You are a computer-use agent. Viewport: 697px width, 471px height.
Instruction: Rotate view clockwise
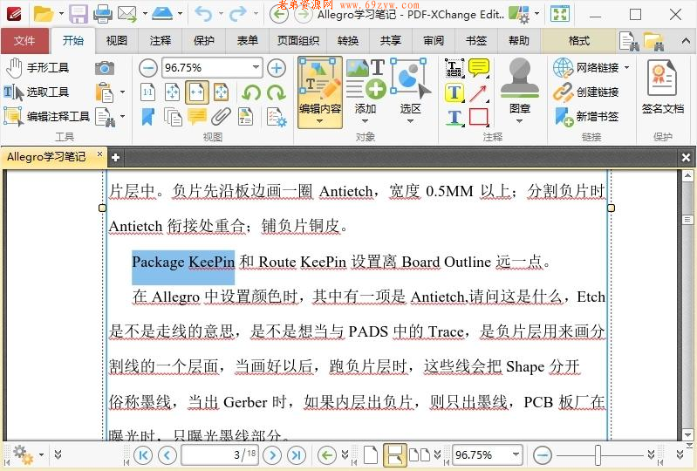[x=277, y=92]
